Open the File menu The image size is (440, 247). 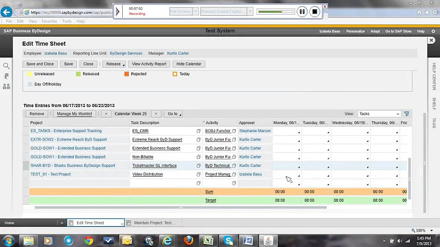9,21
